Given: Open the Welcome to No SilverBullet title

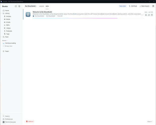Looking at the screenshot, I should point(42,12).
